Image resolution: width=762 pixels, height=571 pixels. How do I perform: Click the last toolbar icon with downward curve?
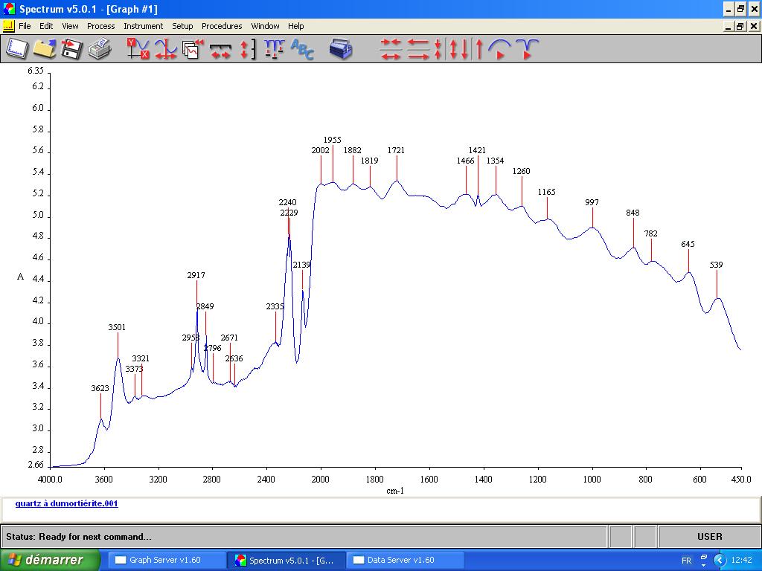pos(527,49)
